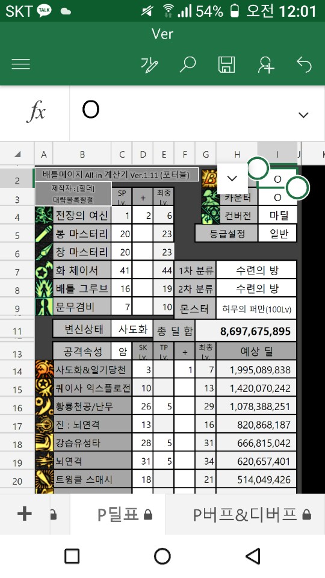Select the 변신상태 value cell 사도화
The width and height of the screenshot is (325, 578).
point(132,329)
